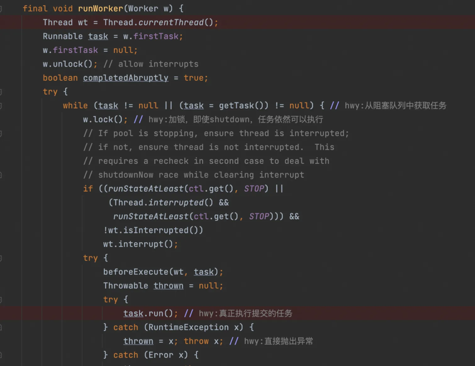Click the 'while' keyword
The height and width of the screenshot is (366, 475).
(76, 106)
